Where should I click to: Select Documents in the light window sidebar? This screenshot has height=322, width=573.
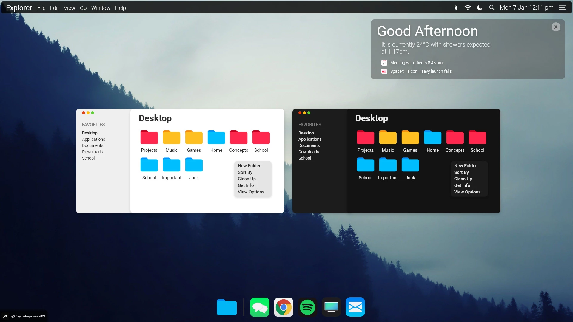(x=93, y=145)
